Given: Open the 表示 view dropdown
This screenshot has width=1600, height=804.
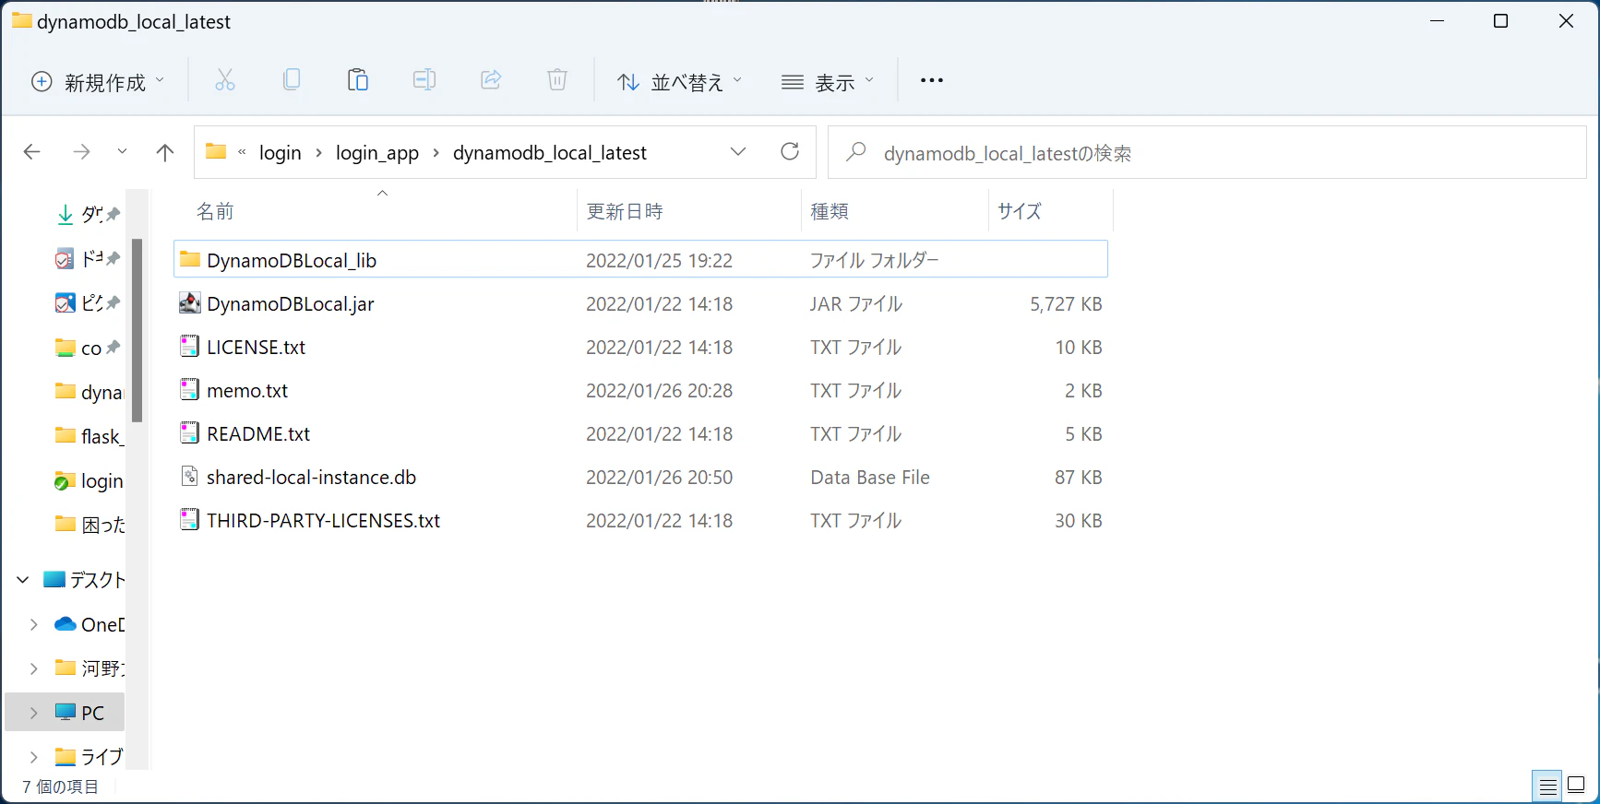Looking at the screenshot, I should pos(827,82).
